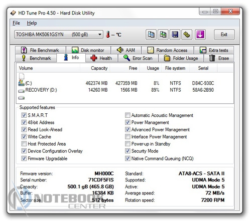Click the copy info to clipboard icon

coord(151,35)
